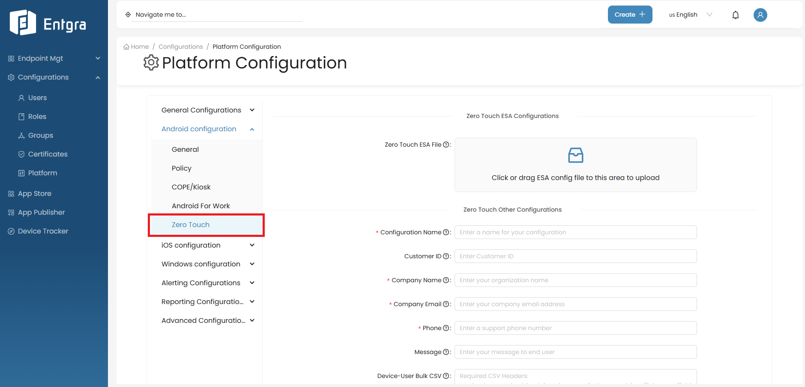Focus the Company Email input

tap(575, 304)
